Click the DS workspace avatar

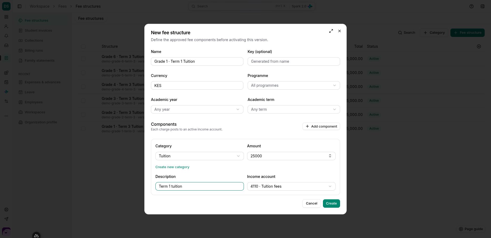click(6, 6)
